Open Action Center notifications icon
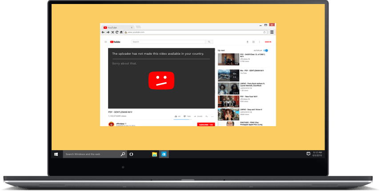381x191 pixels. (309, 154)
